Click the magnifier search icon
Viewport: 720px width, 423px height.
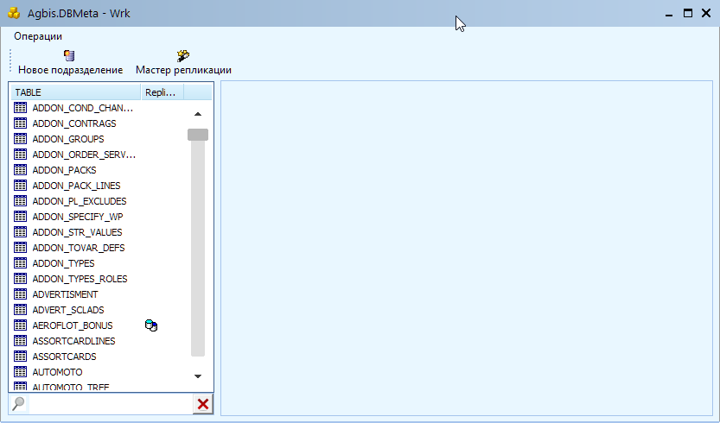pos(18,403)
